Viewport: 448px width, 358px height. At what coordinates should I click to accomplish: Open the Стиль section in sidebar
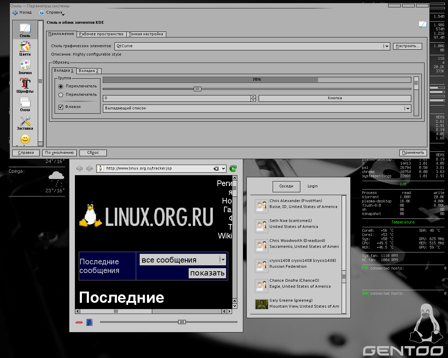25,30
